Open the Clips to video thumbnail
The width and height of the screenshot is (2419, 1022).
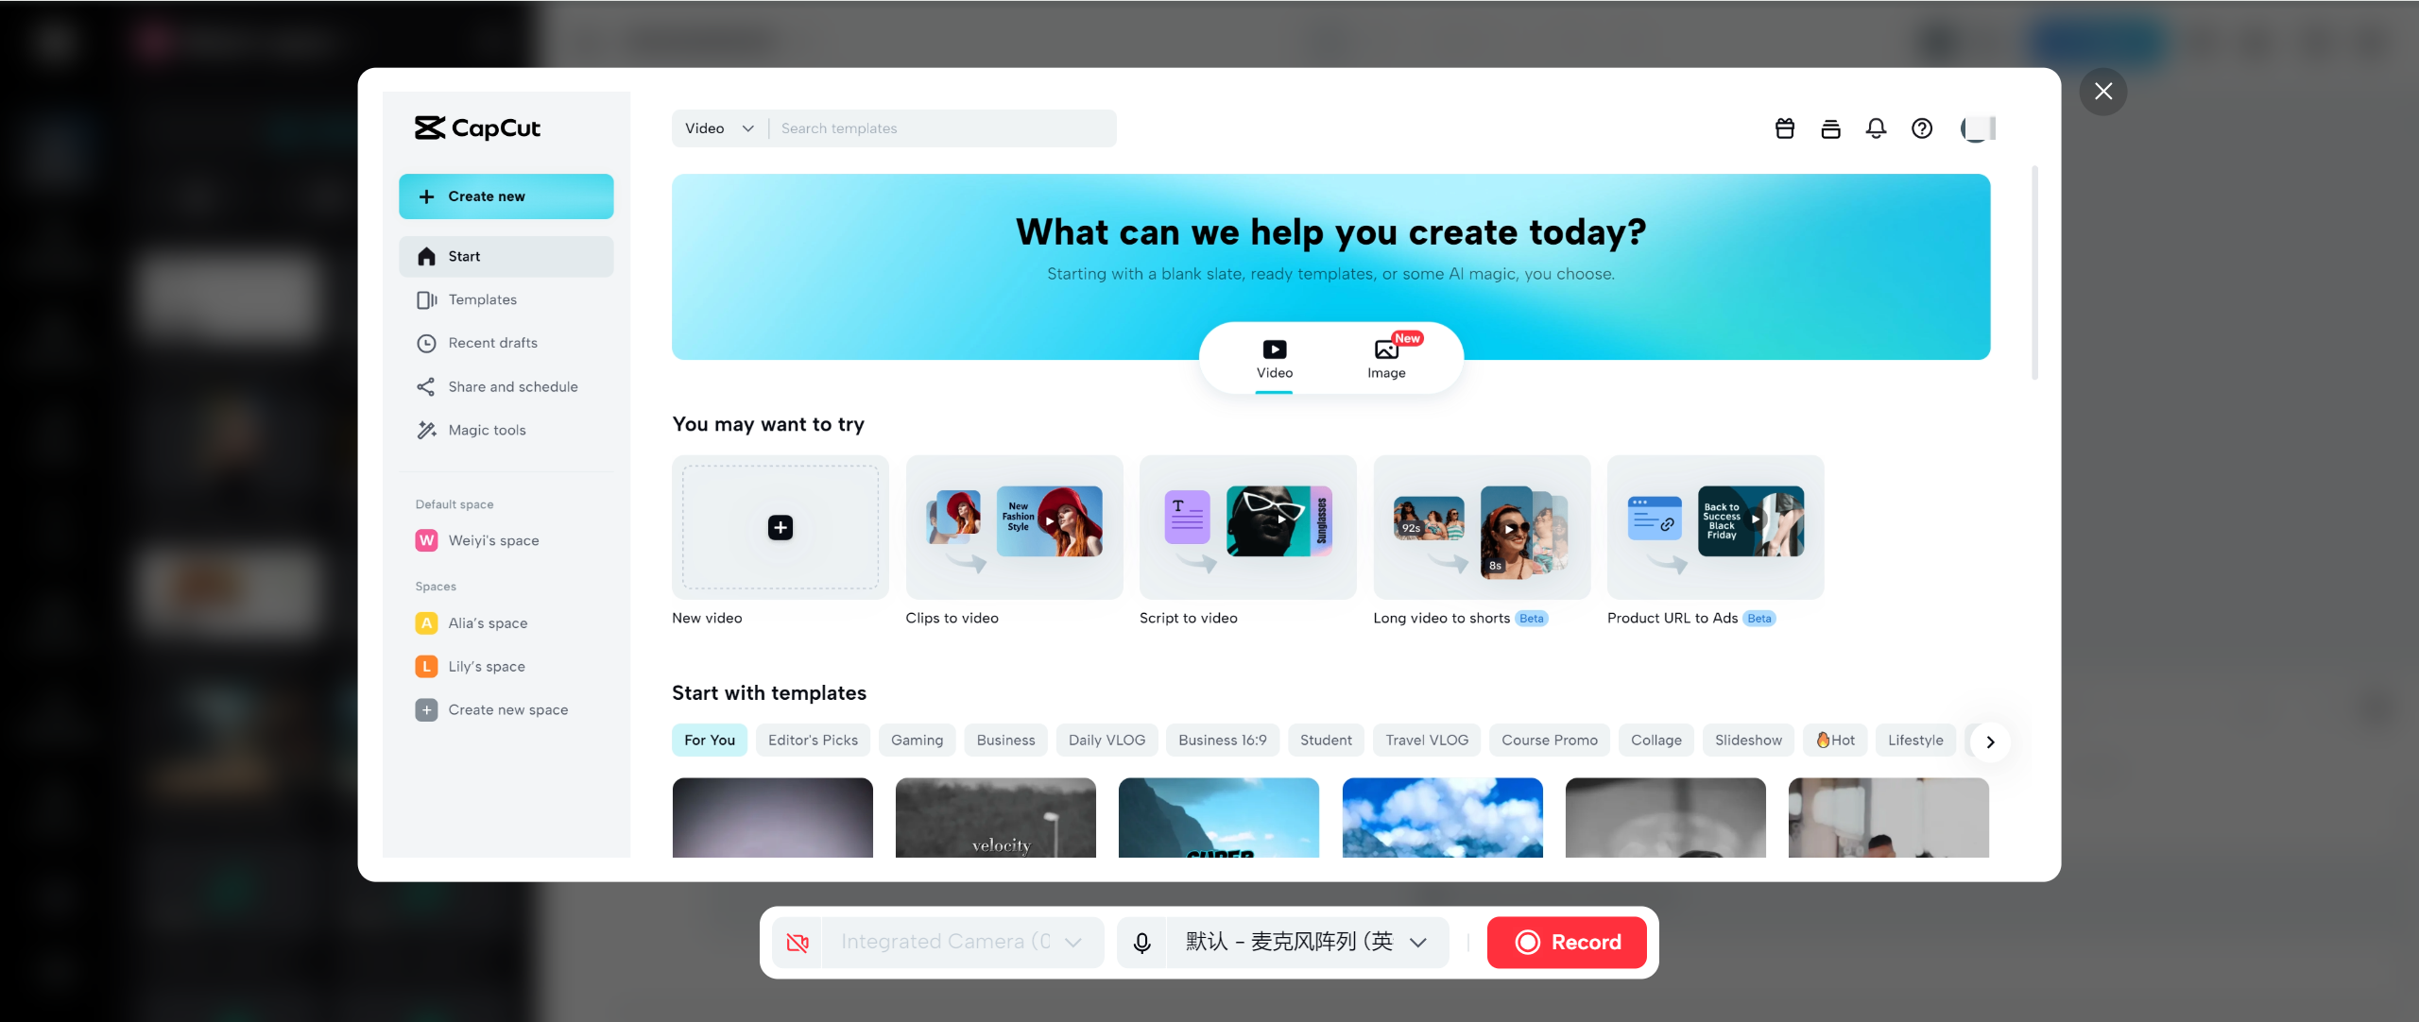click(x=1014, y=527)
